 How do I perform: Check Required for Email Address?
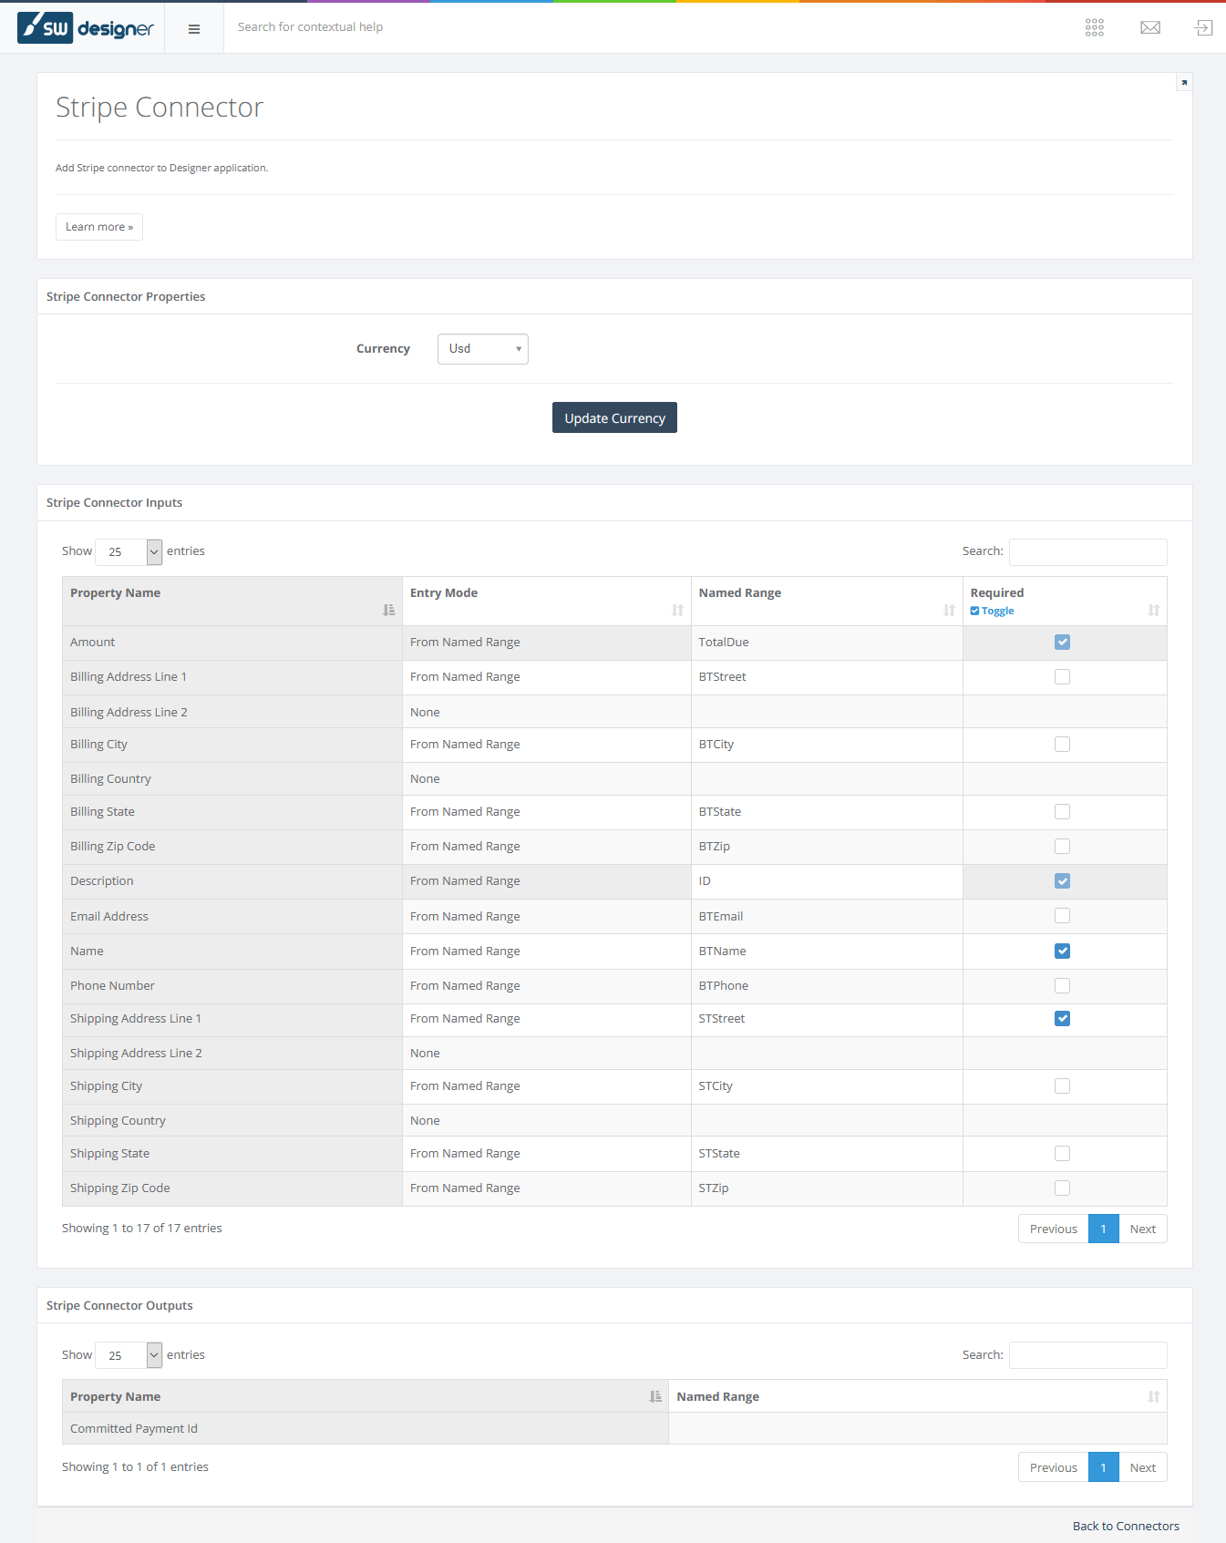[1062, 916]
